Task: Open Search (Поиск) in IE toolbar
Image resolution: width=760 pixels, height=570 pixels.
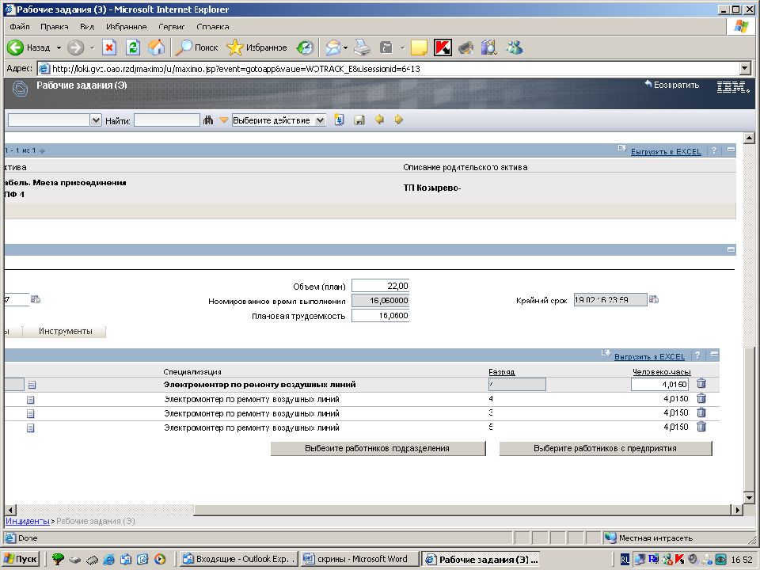Action: 196,47
